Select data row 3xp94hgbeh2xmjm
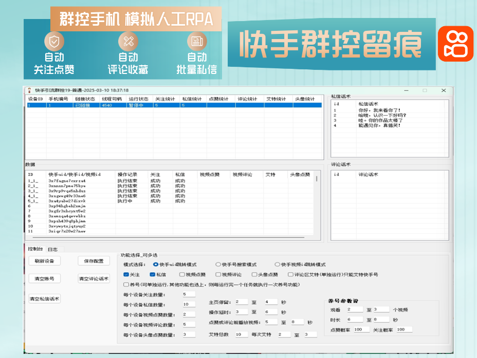Image resolution: width=477 pixels, height=358 pixels. (170, 206)
